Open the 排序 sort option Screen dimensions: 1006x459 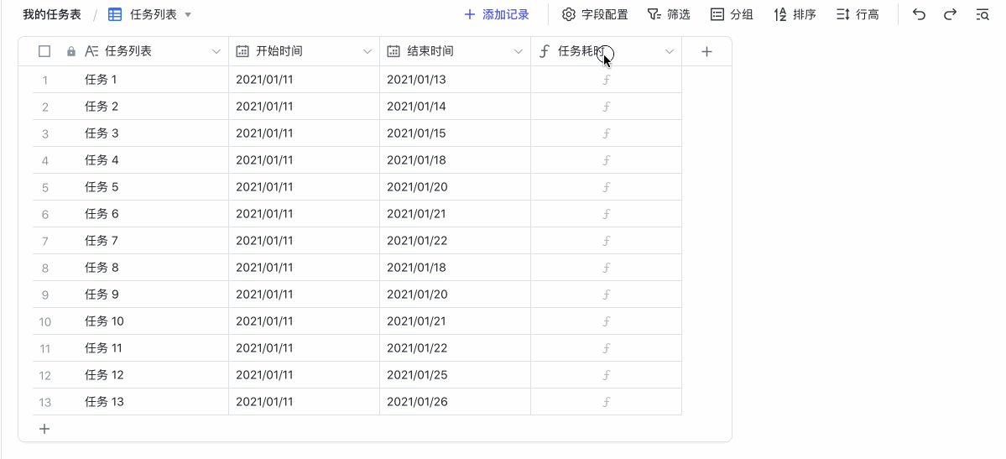click(795, 14)
